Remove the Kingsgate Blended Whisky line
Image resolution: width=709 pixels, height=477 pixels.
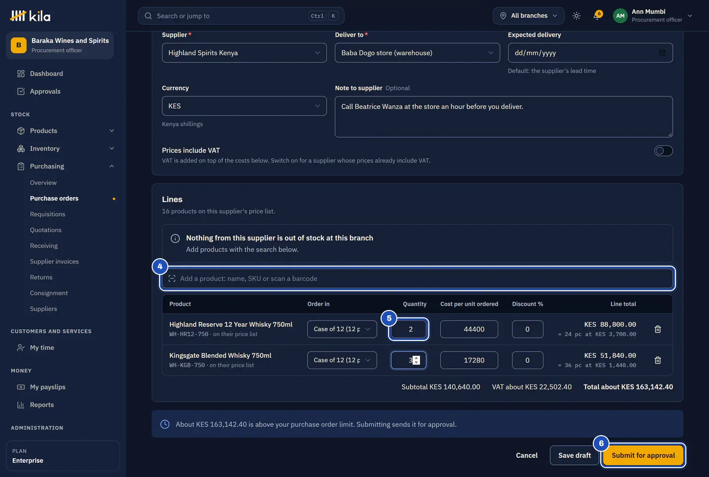pos(658,360)
